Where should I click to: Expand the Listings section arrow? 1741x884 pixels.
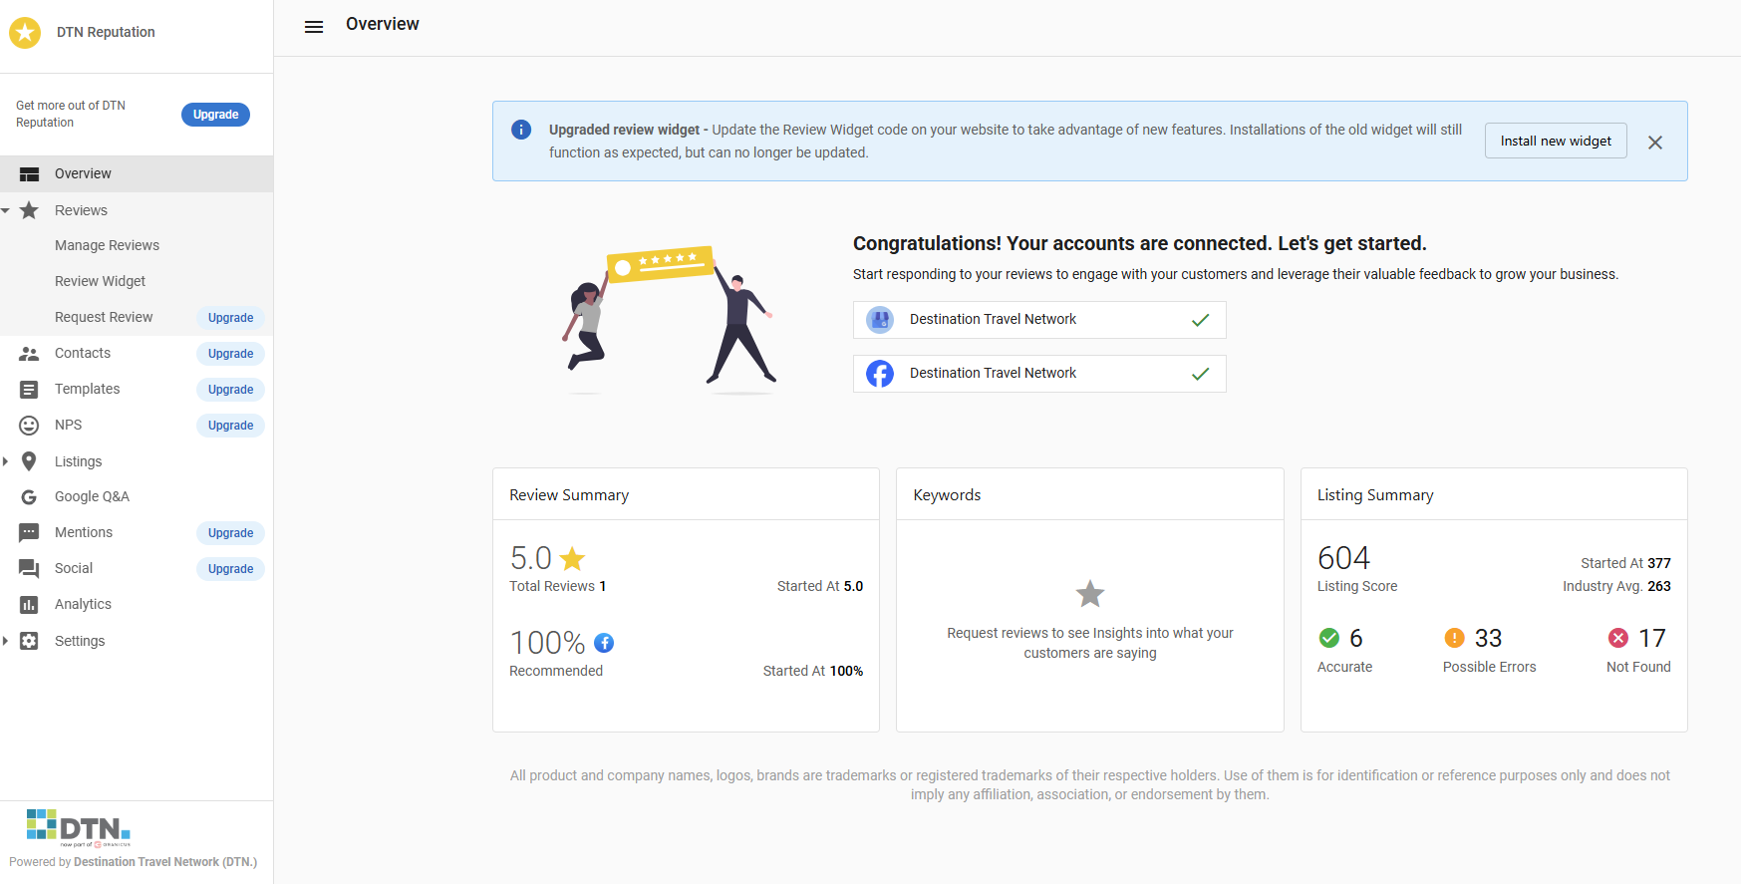tap(6, 461)
